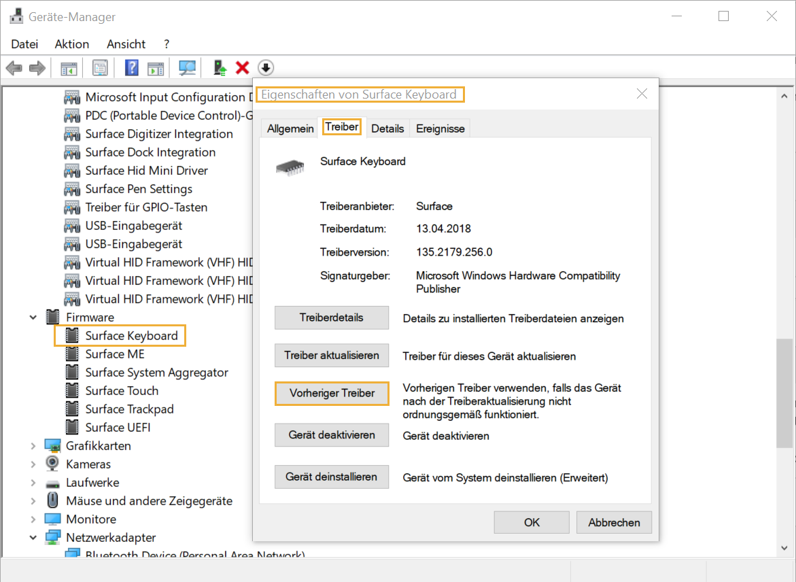796x582 pixels.
Task: Click the Geräte-Manager toolbar Back arrow
Action: (14, 67)
